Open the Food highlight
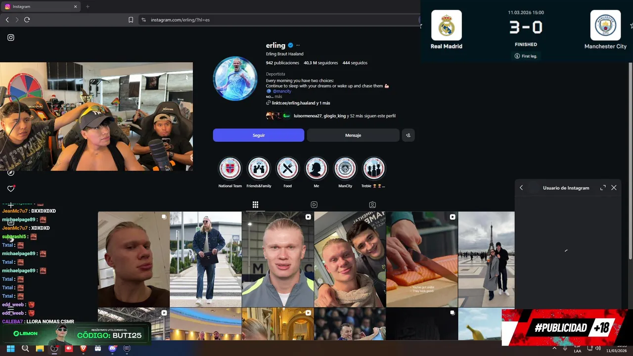The image size is (633, 356). (x=287, y=169)
